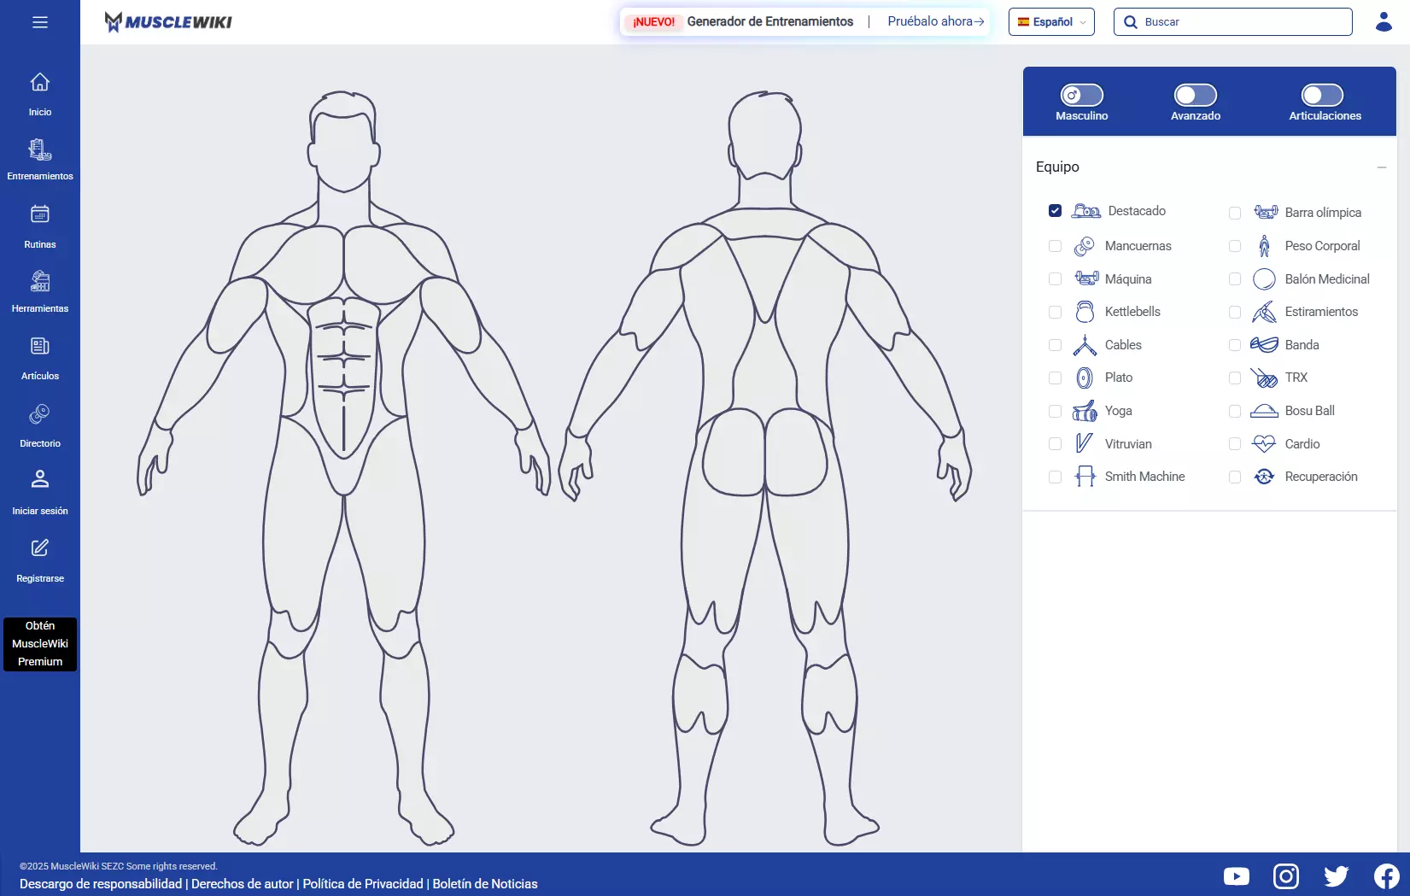Check the Estiramientos checkbox
The image size is (1410, 896).
(x=1235, y=312)
